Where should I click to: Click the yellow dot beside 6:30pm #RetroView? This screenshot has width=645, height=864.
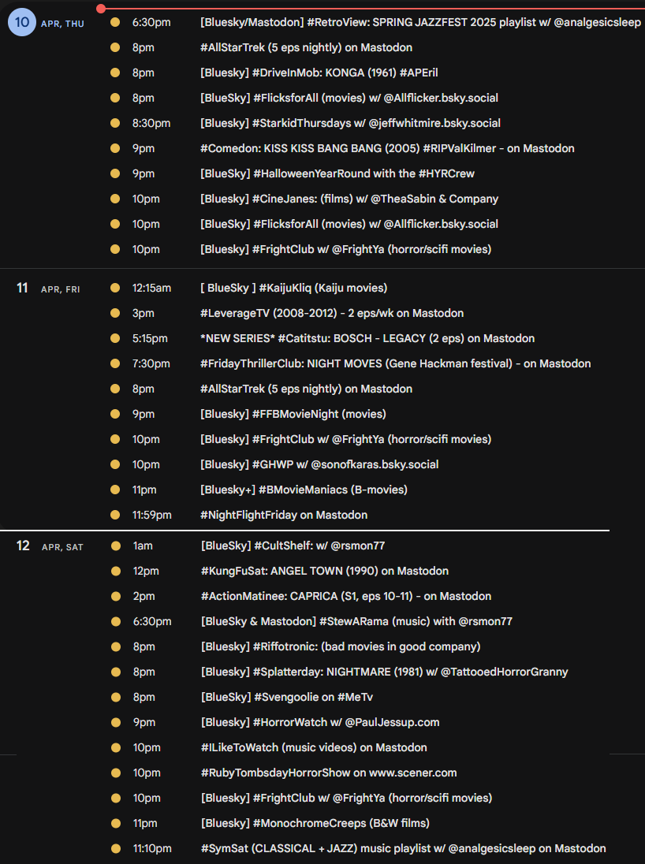click(114, 23)
